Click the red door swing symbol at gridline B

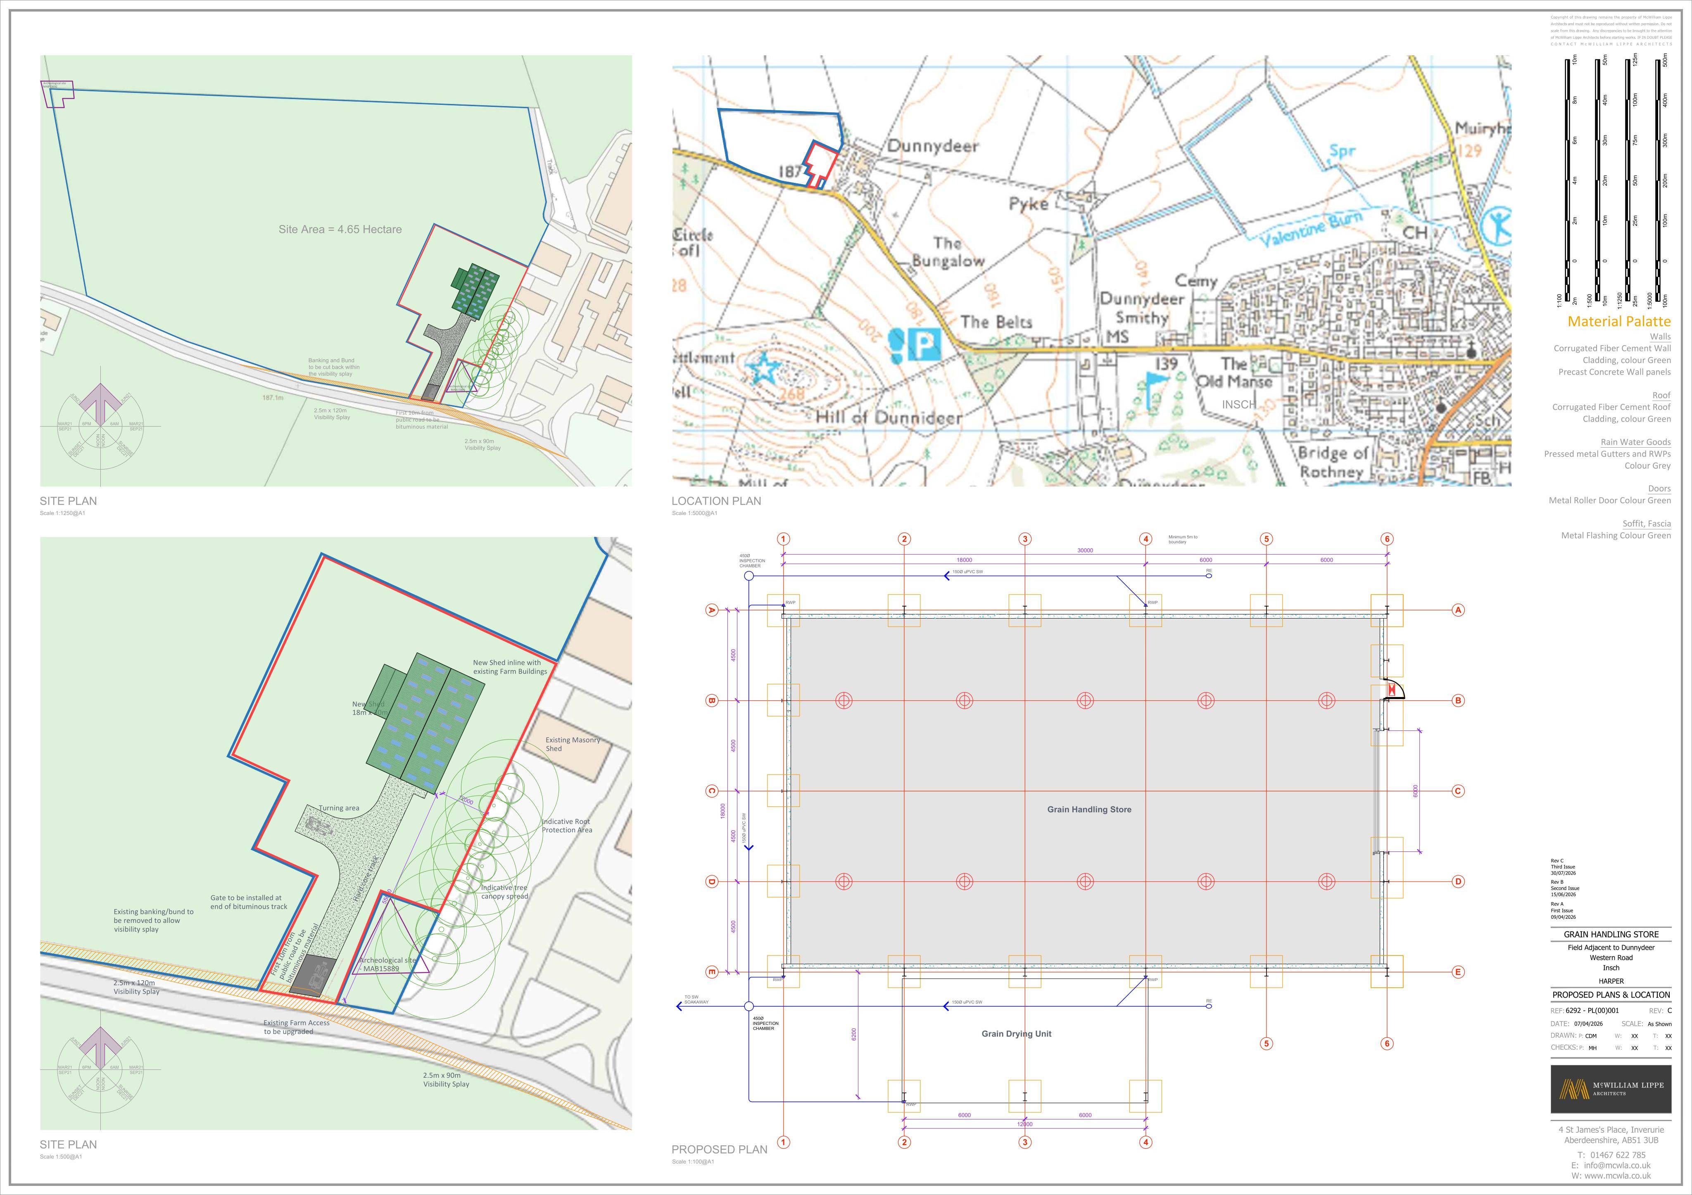(x=1392, y=689)
